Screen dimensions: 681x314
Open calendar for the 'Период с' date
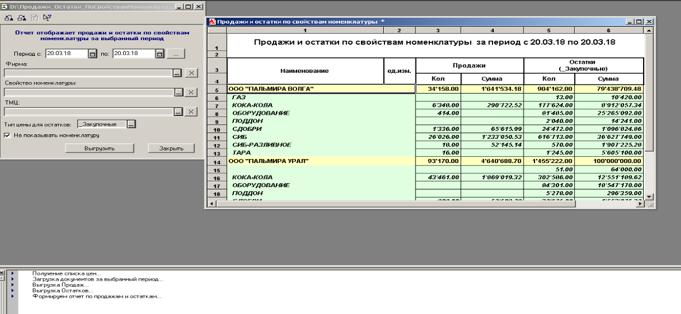coord(93,54)
